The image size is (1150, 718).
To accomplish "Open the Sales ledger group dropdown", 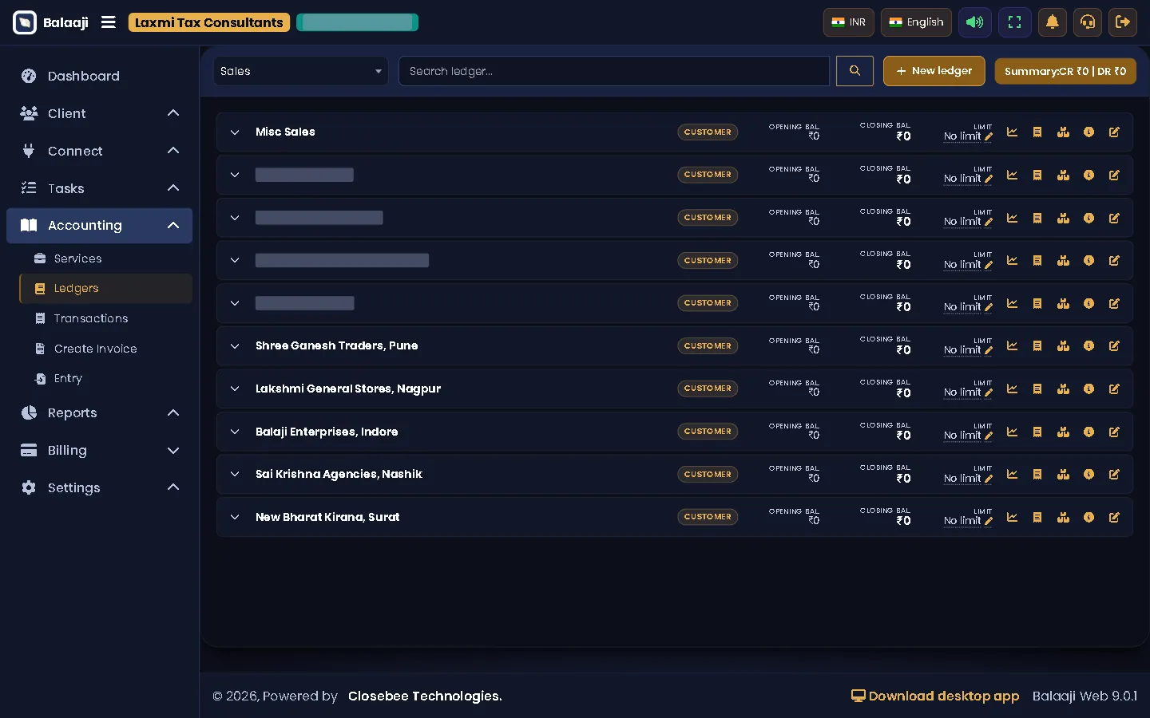I will [300, 71].
